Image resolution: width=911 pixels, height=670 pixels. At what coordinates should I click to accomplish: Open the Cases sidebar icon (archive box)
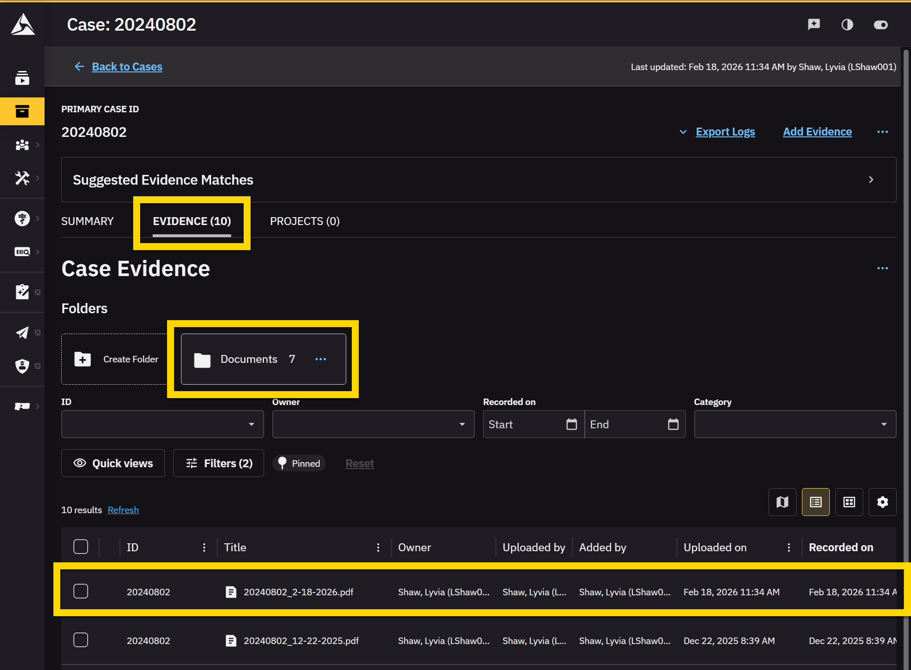[22, 111]
